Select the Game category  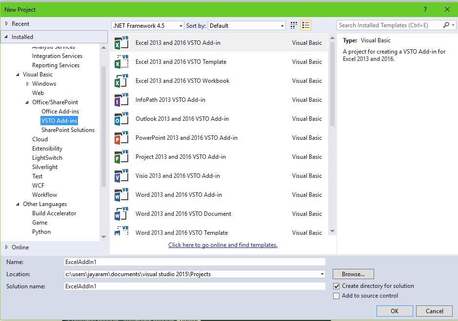click(x=40, y=223)
